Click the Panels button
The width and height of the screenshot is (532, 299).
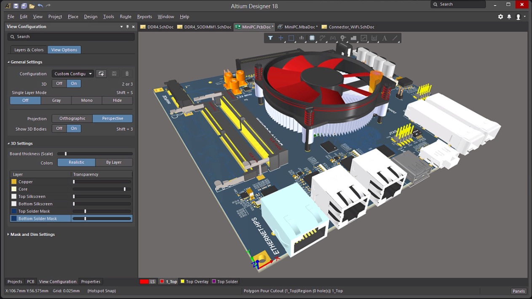click(x=519, y=291)
